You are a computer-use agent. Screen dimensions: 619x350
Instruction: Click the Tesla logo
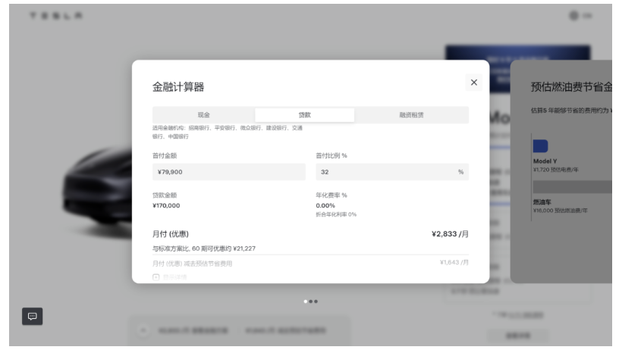57,16
